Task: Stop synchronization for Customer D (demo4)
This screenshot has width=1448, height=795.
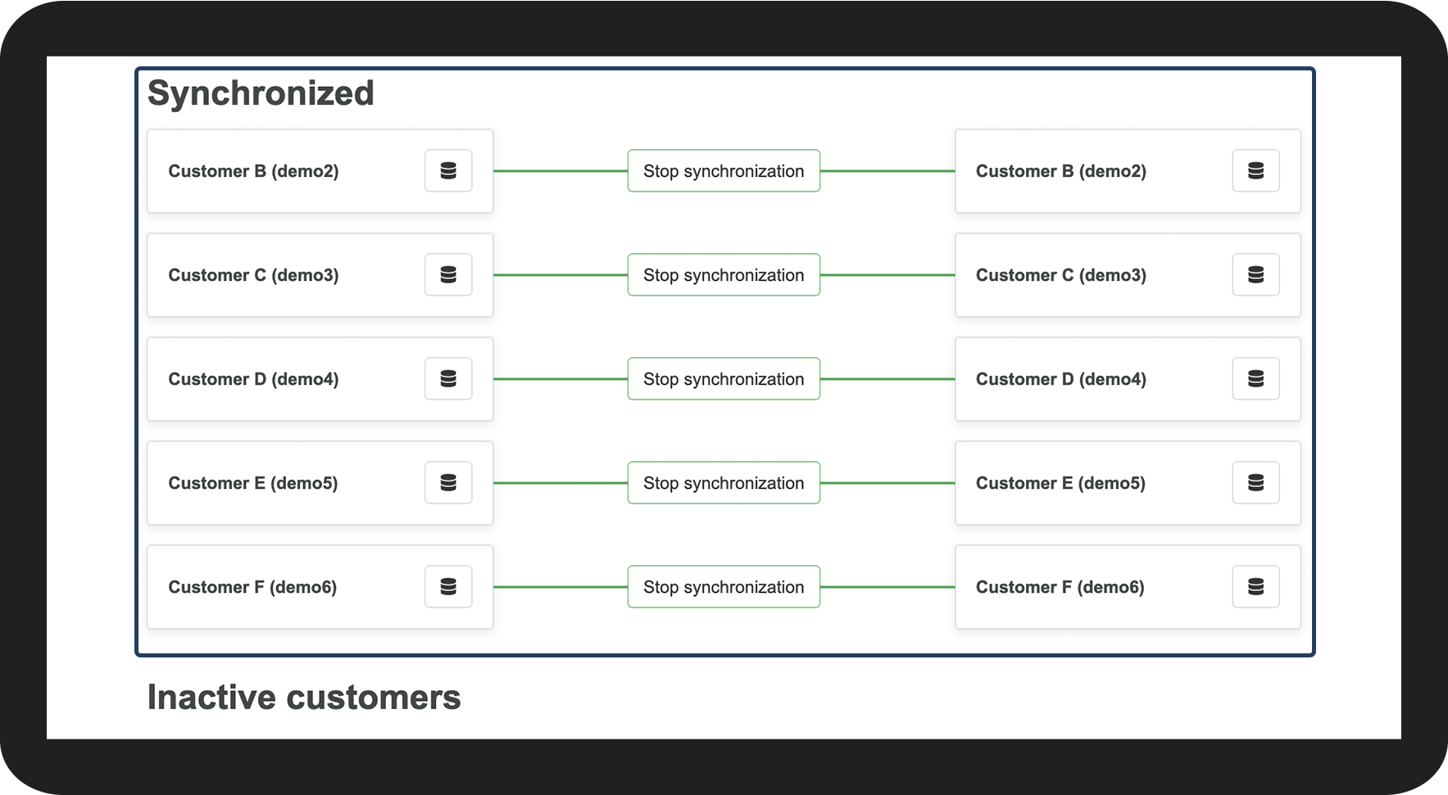Action: point(724,379)
